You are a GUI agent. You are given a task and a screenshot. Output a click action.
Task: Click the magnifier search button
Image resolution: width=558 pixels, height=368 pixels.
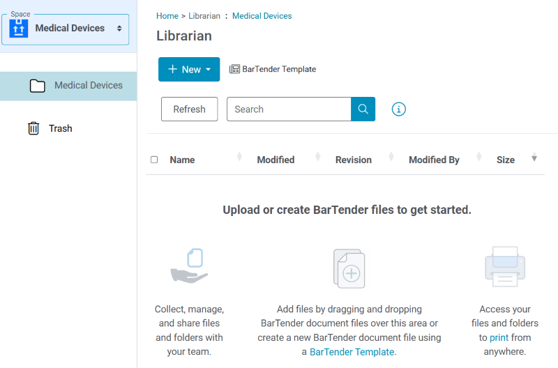363,109
